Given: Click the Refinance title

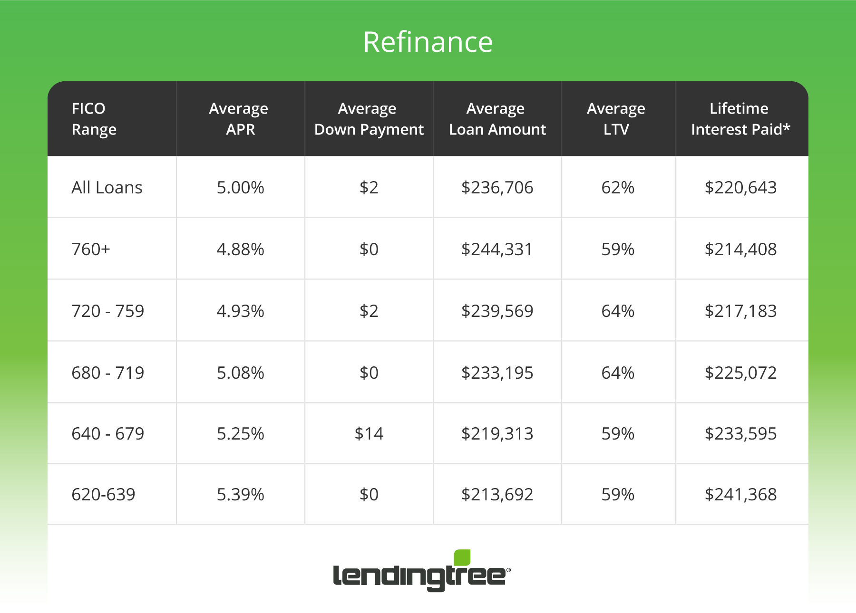Looking at the screenshot, I should 428,42.
